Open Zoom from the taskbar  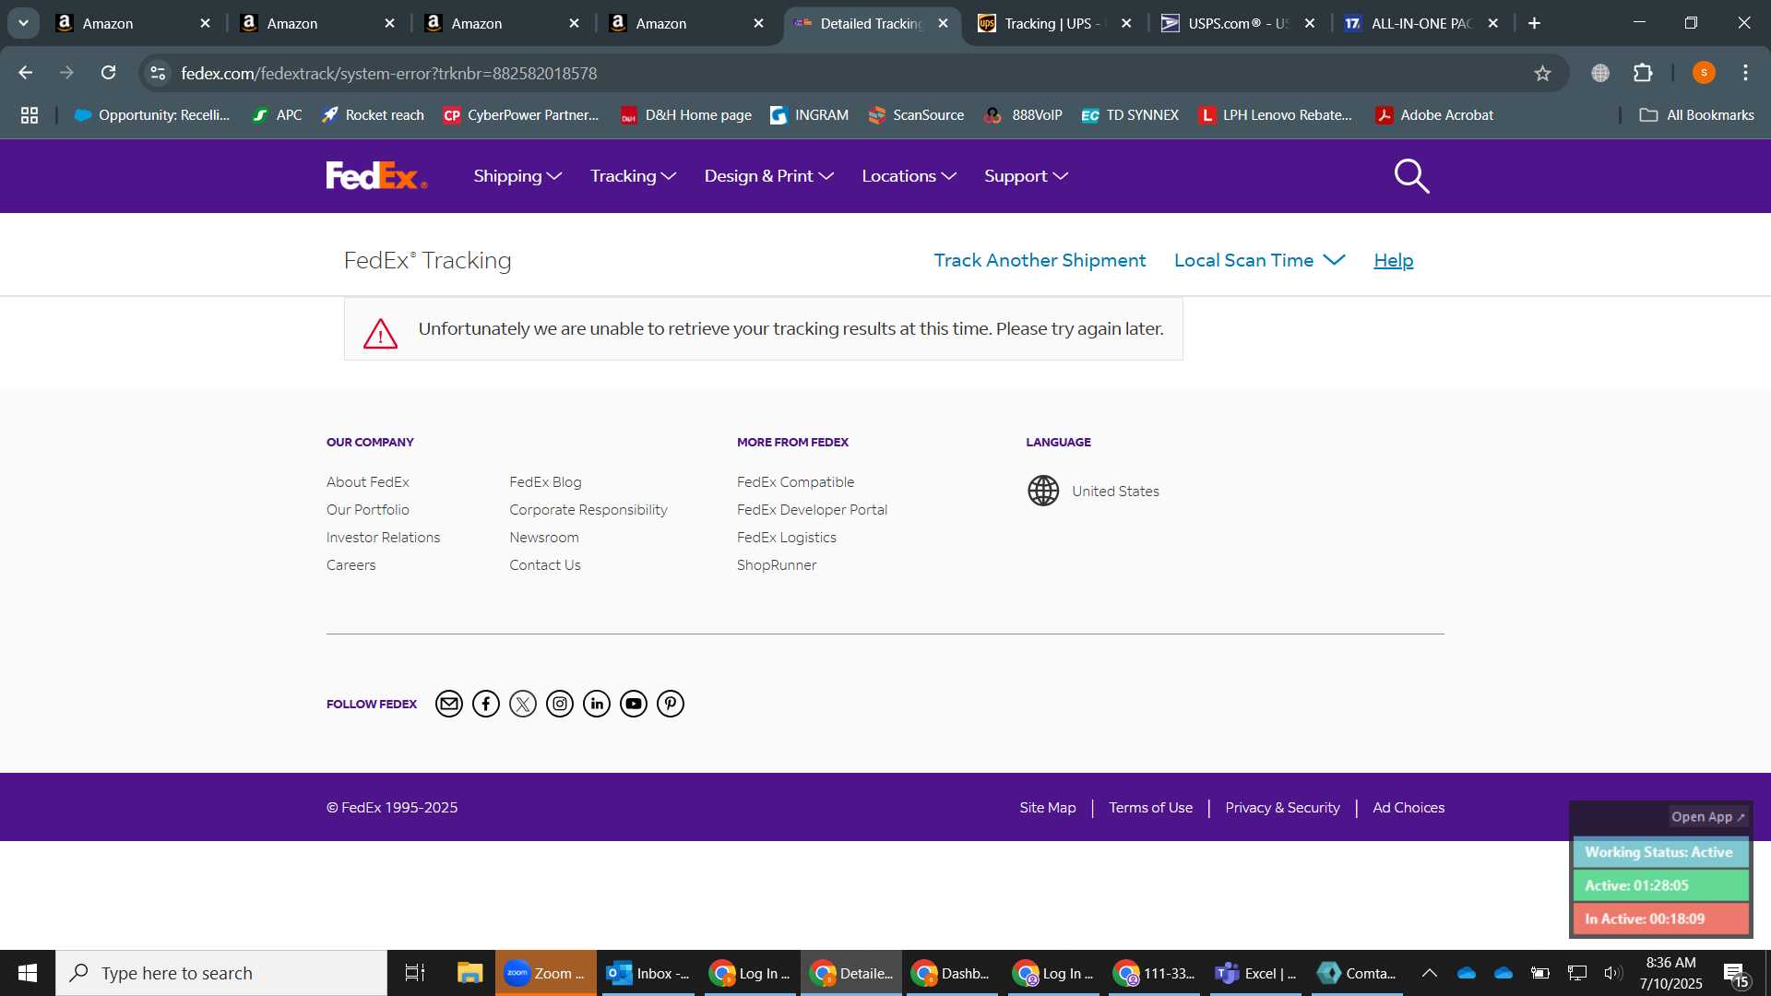546,973
